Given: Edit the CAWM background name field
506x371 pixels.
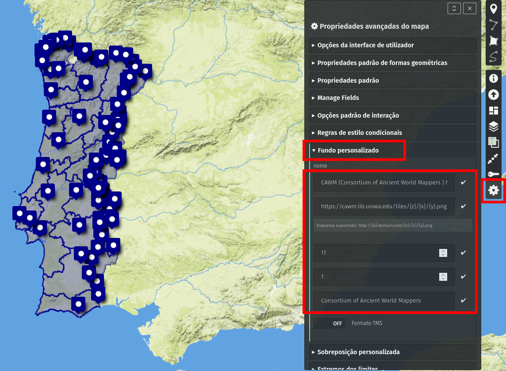Looking at the screenshot, I should (384, 183).
